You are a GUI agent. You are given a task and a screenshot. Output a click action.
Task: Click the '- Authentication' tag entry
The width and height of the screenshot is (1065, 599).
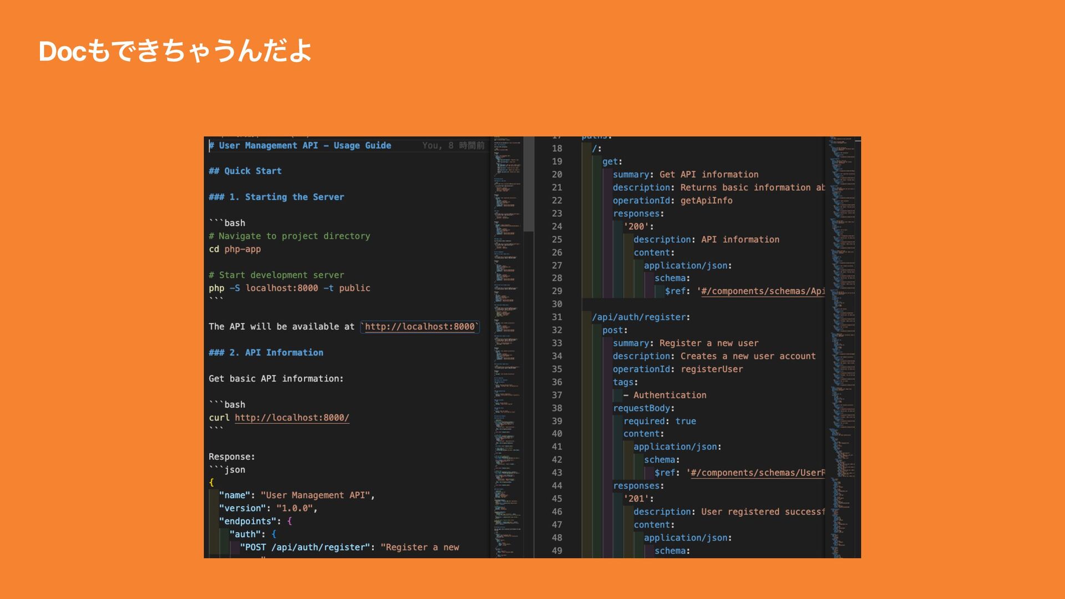pos(665,395)
